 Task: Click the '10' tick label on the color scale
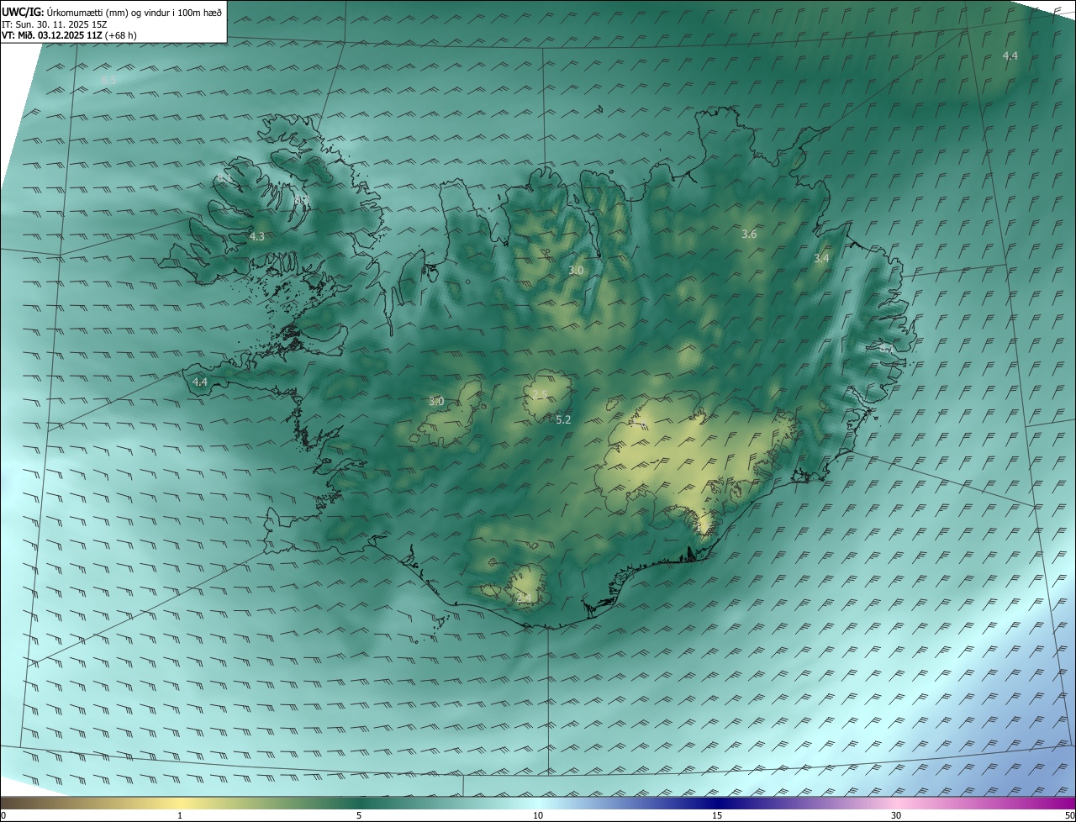(538, 815)
